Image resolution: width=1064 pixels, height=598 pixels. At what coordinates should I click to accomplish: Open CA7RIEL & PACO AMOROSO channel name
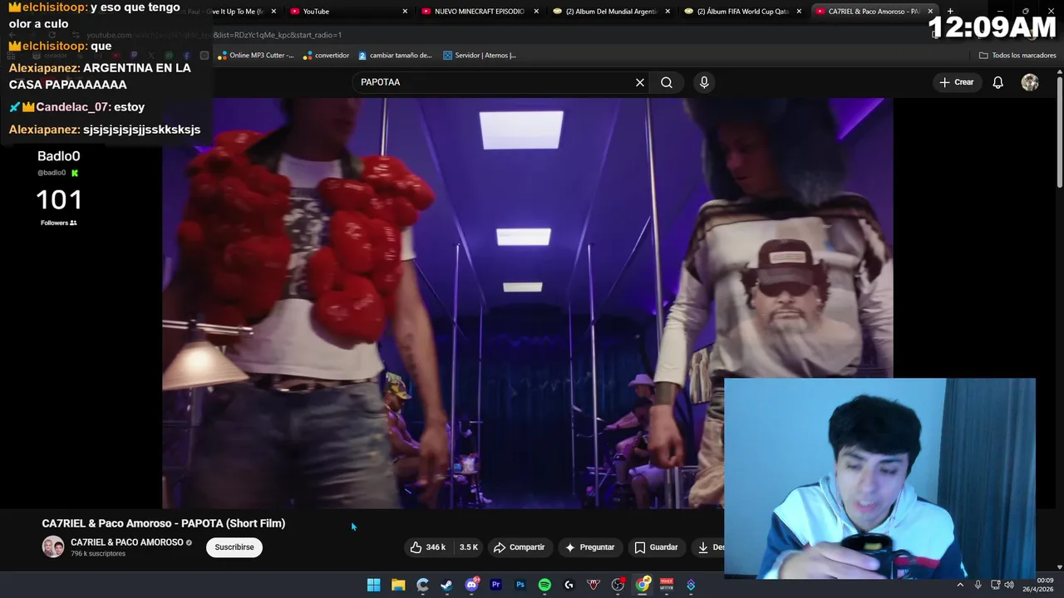(x=126, y=542)
